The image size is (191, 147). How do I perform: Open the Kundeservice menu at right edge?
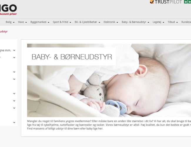[186, 22]
